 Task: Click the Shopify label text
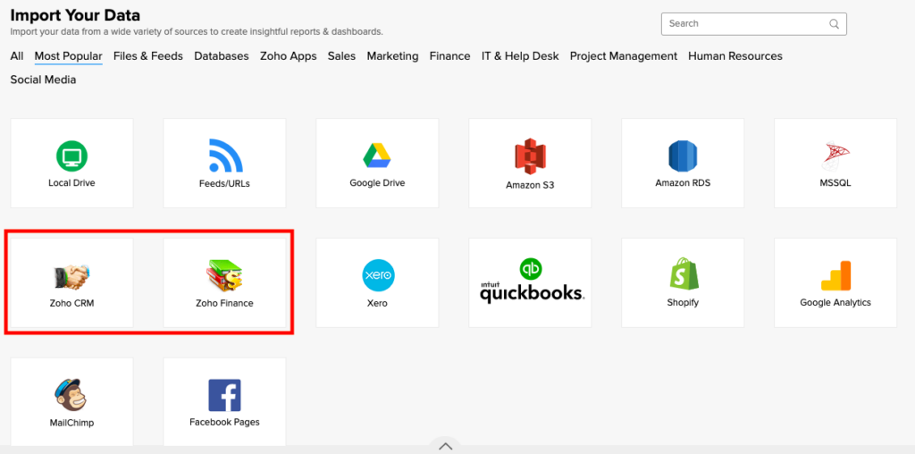tap(683, 303)
